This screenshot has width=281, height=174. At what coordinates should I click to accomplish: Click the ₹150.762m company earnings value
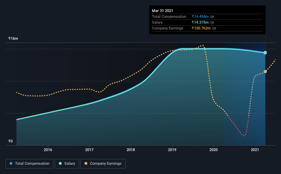201,28
